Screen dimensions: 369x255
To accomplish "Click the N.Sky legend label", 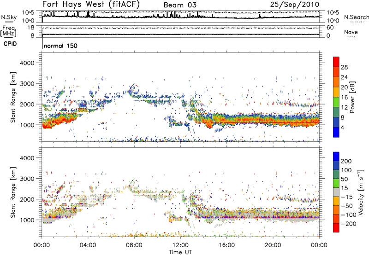I will 9,17.
